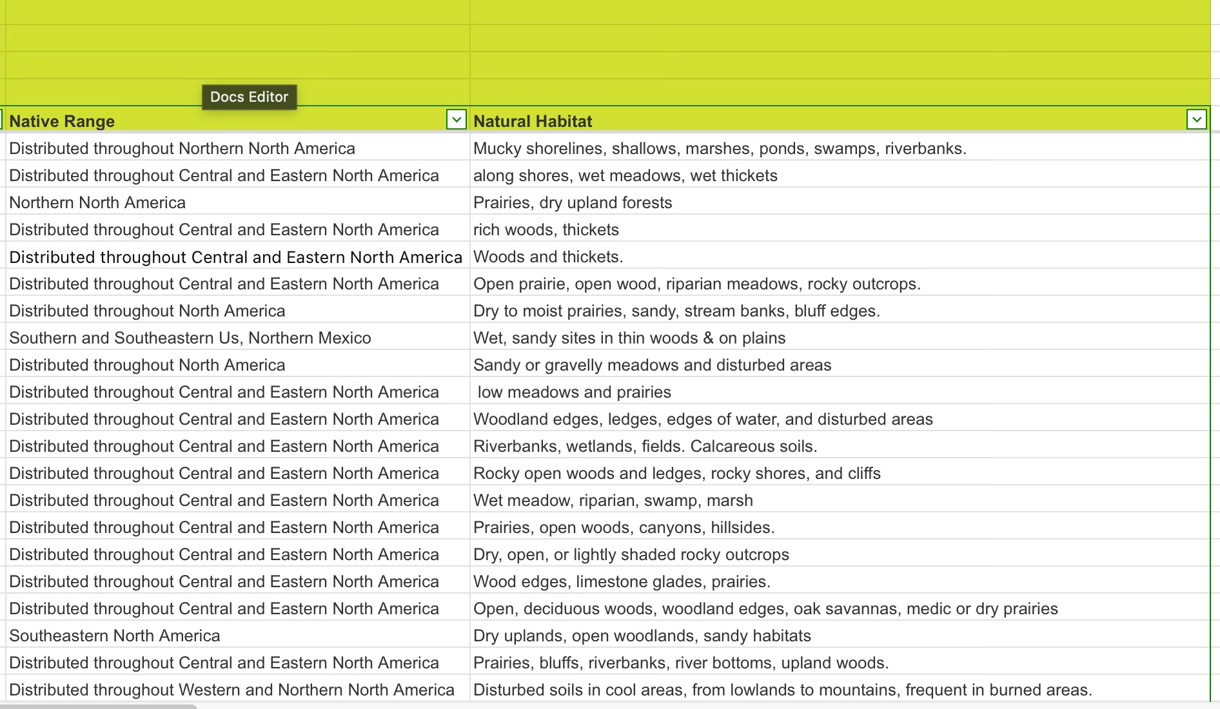The image size is (1220, 709).
Task: Select cell 'low meadows and prairies'
Action: pos(840,392)
